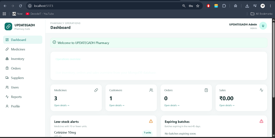Viewport: 275px width, 138px height.
Task: Click the clipboard icon on Orders card
Action: 206,90
